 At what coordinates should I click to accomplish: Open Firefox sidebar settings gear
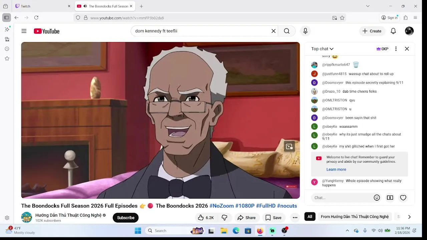(x=7, y=218)
